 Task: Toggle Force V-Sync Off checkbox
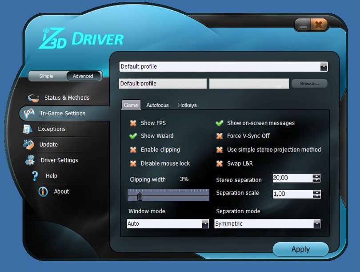pos(220,136)
